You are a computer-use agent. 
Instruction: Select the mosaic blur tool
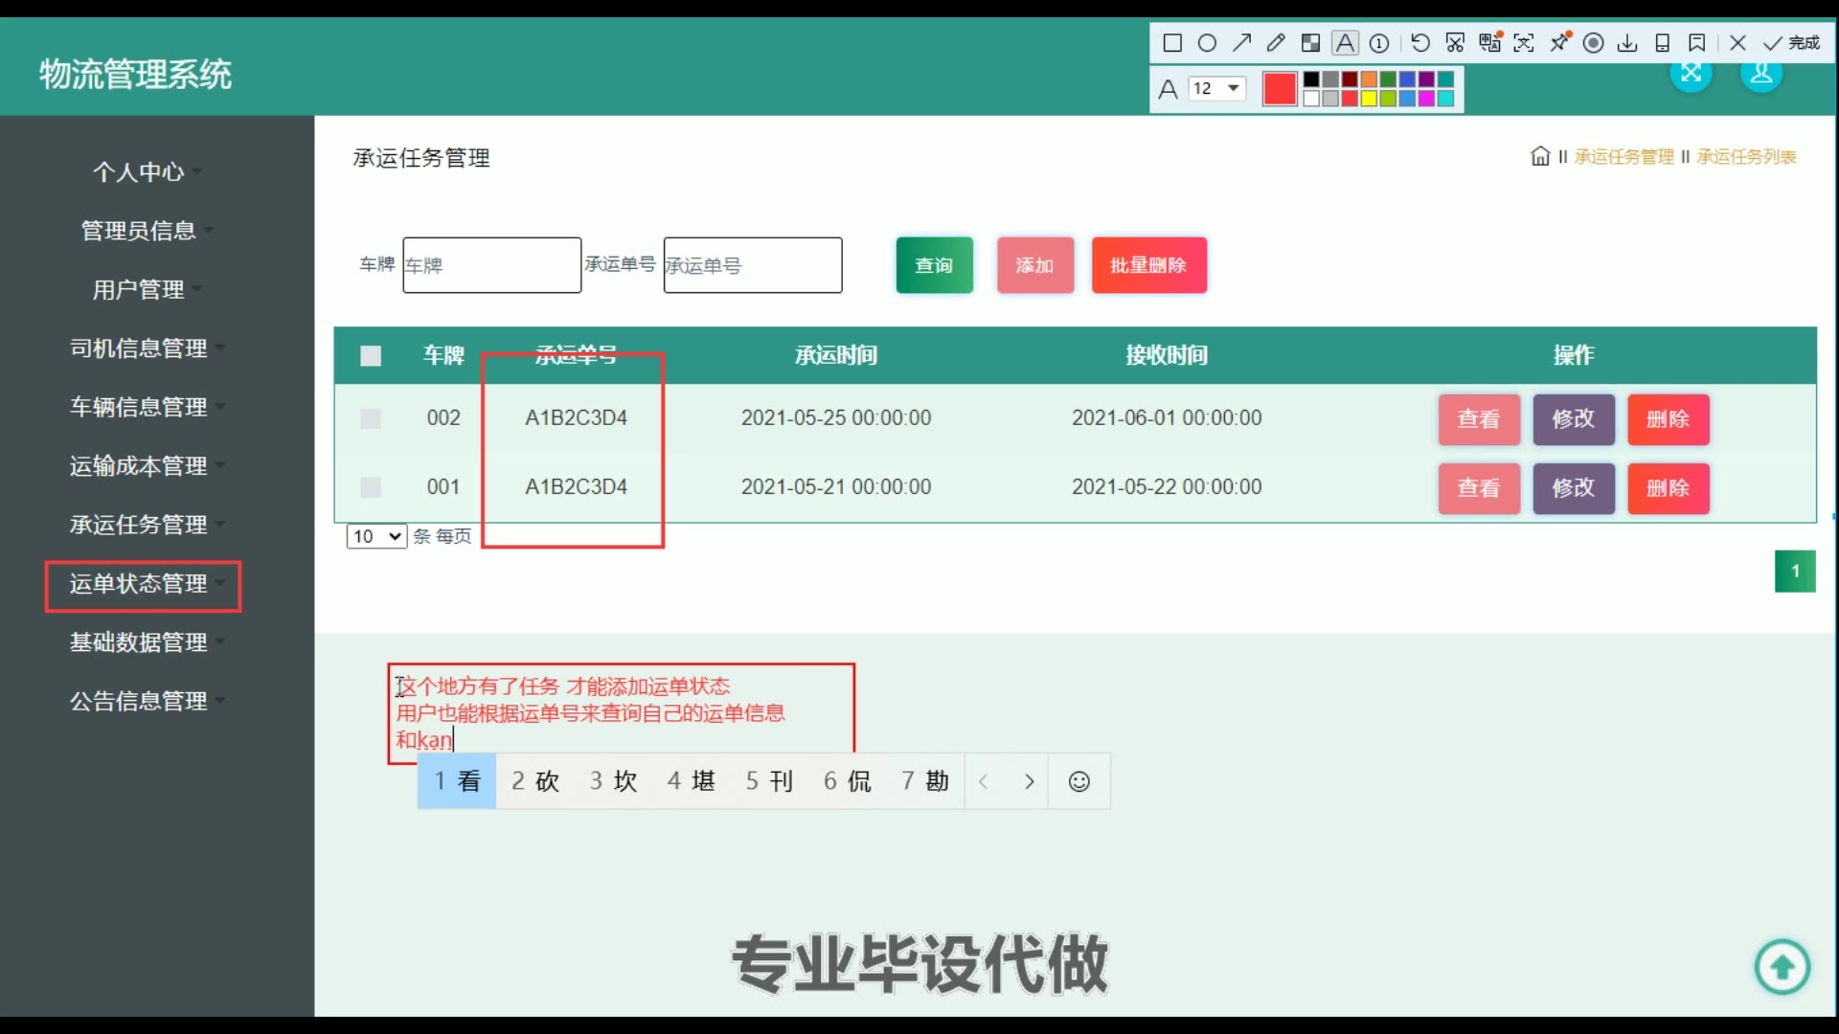[x=1310, y=43]
